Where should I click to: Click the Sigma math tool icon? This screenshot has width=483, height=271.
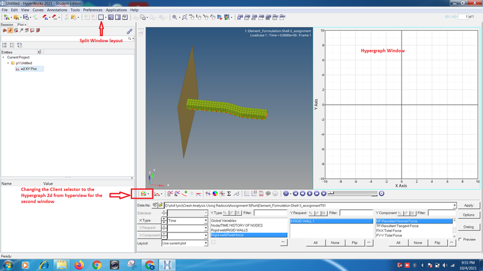point(229,193)
